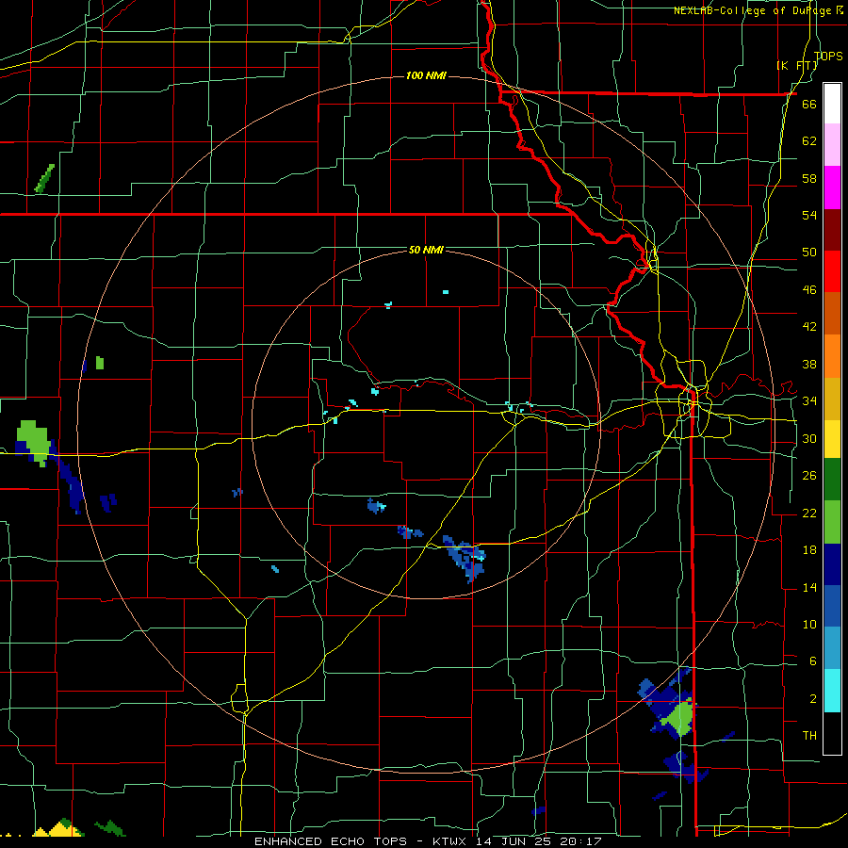Screen dimensions: 848x848
Task: Click the "42" scale label
Action: (809, 327)
